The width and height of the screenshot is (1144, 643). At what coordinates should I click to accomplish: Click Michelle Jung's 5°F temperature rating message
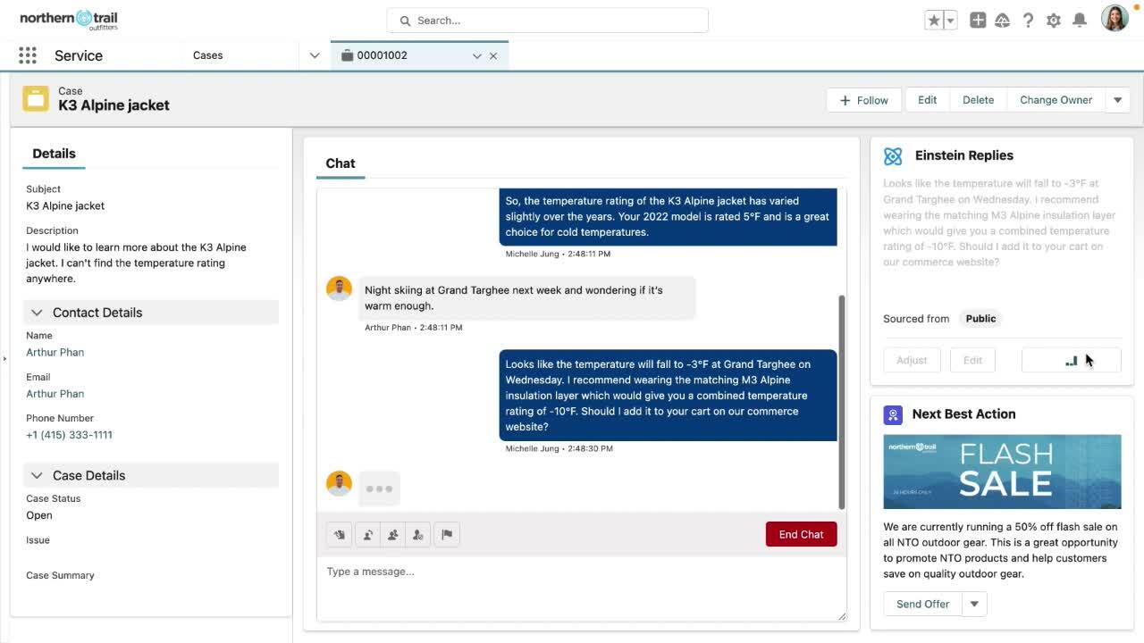coord(668,216)
